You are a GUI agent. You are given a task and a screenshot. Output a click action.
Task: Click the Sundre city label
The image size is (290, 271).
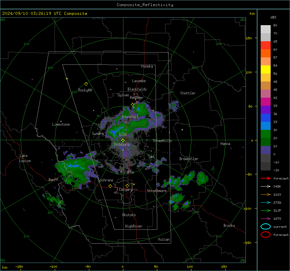(x=98, y=133)
